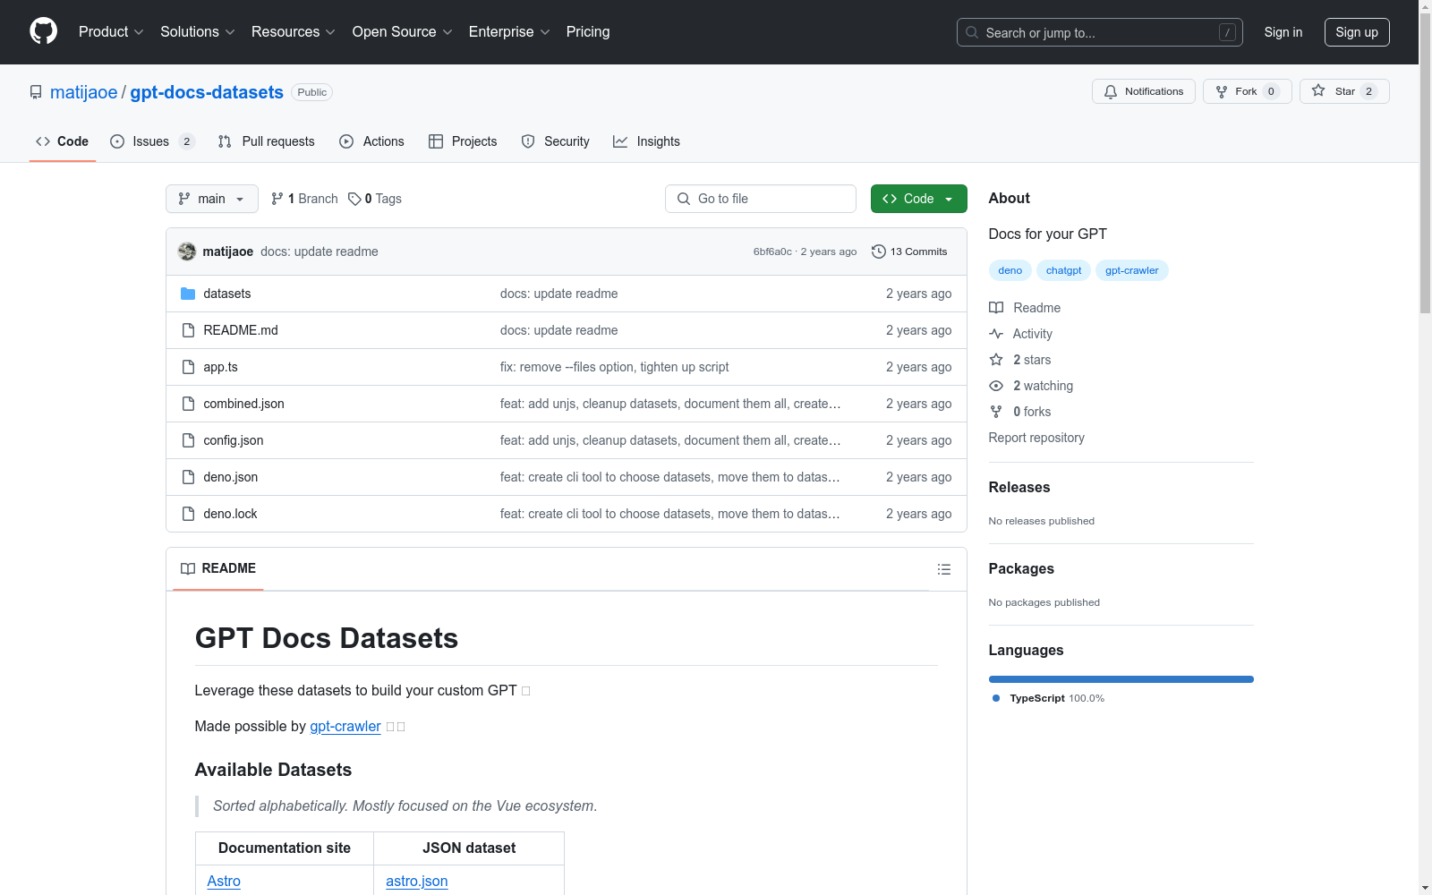Screen dimensions: 1432x895
Task: Open the Astro documentation site link
Action: 224,882
